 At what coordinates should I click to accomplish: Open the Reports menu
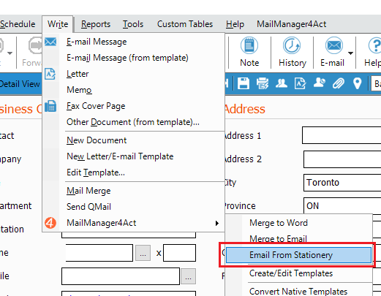96,24
